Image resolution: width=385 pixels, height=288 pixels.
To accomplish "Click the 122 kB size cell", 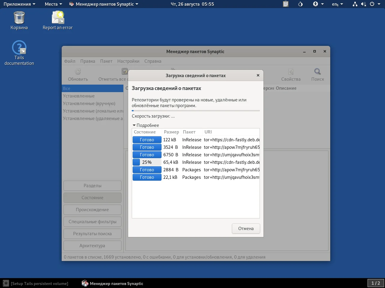I will pos(170,140).
